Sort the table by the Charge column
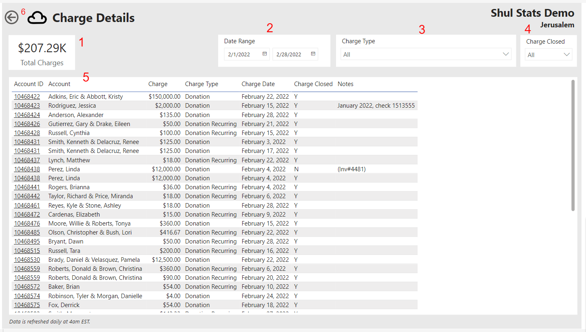The height and width of the screenshot is (332, 586). (158, 84)
